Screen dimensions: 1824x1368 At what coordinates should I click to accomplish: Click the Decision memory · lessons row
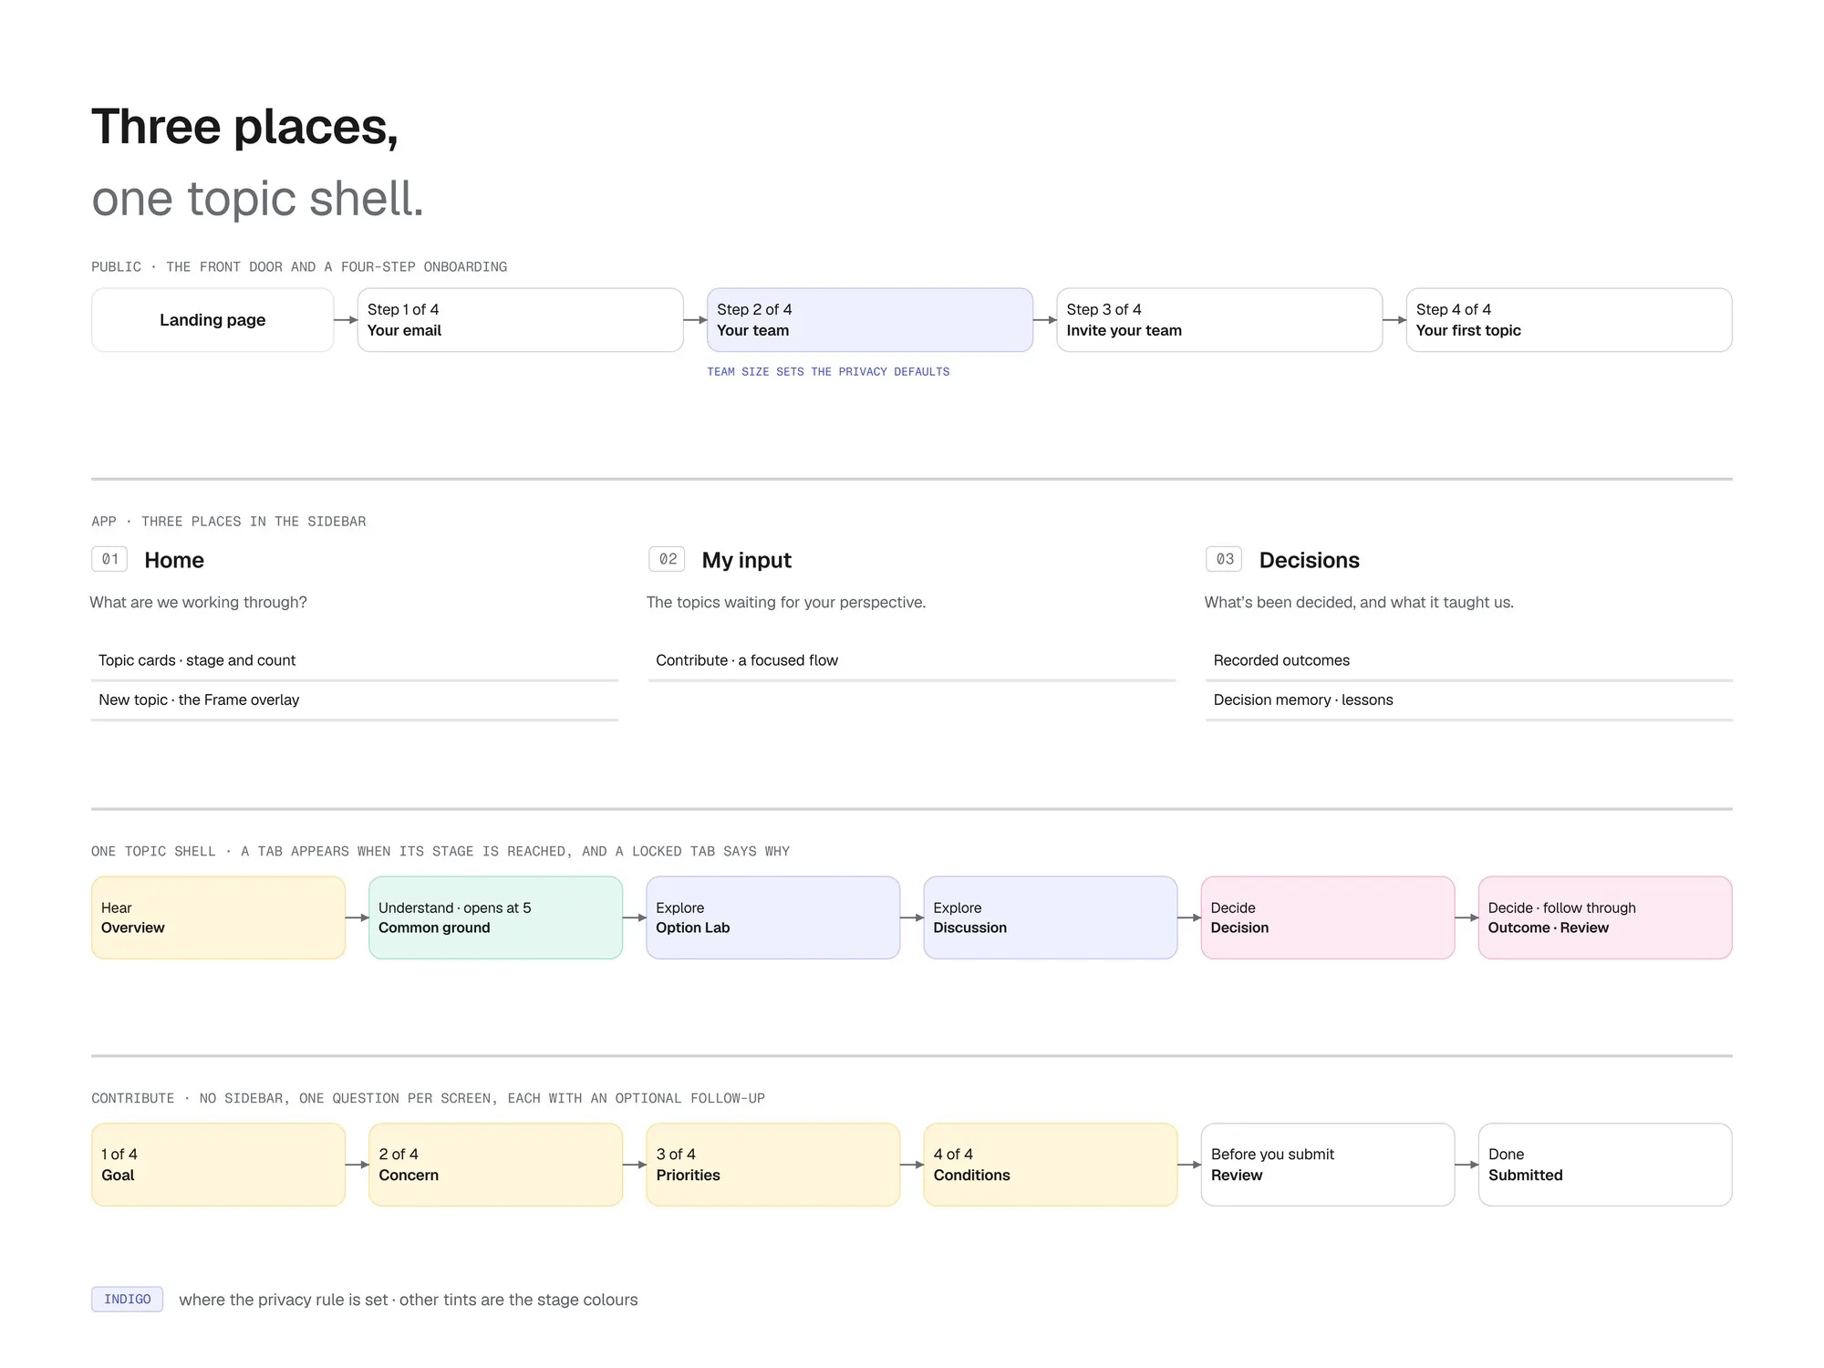(1469, 700)
